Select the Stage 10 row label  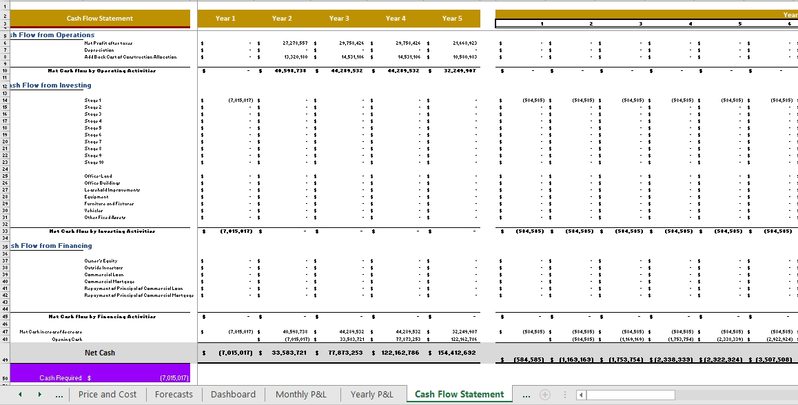tap(94, 163)
